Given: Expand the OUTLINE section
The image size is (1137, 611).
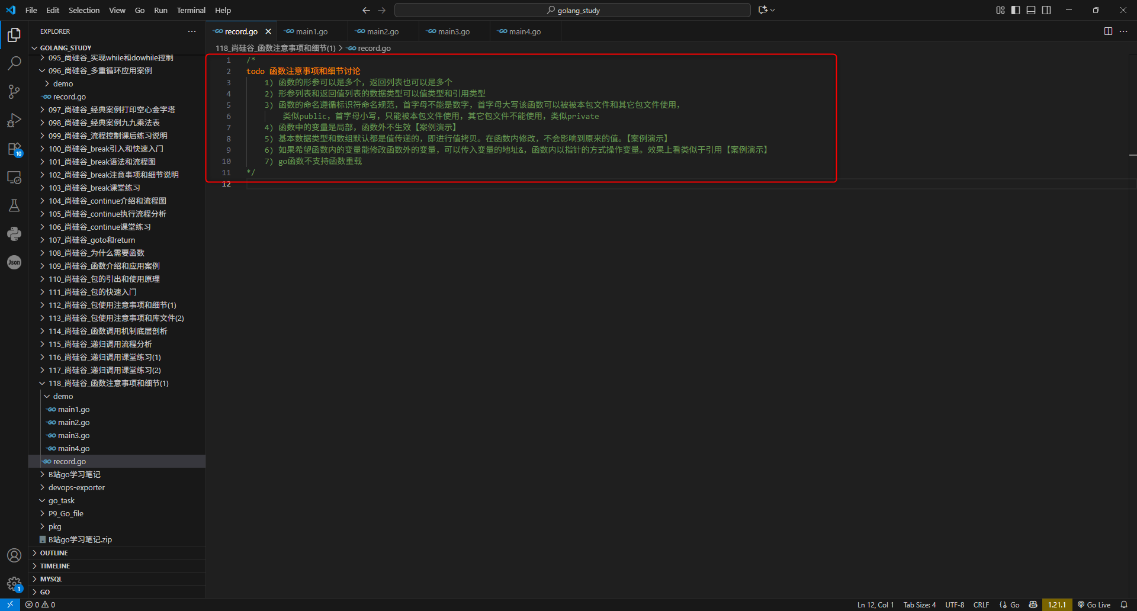Looking at the screenshot, I should click(x=117, y=553).
